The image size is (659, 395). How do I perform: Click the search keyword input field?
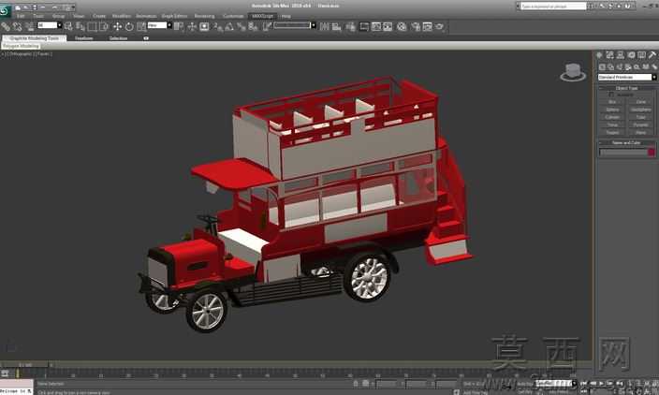tap(553, 7)
